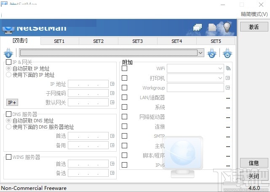Viewport: 270px width, 192px height.
Task: Click the get-current icon beside 默认网关 field
Action: pyautogui.click(x=112, y=103)
